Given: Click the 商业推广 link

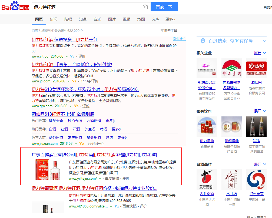Looking at the screenshot, I should tap(179, 39).
